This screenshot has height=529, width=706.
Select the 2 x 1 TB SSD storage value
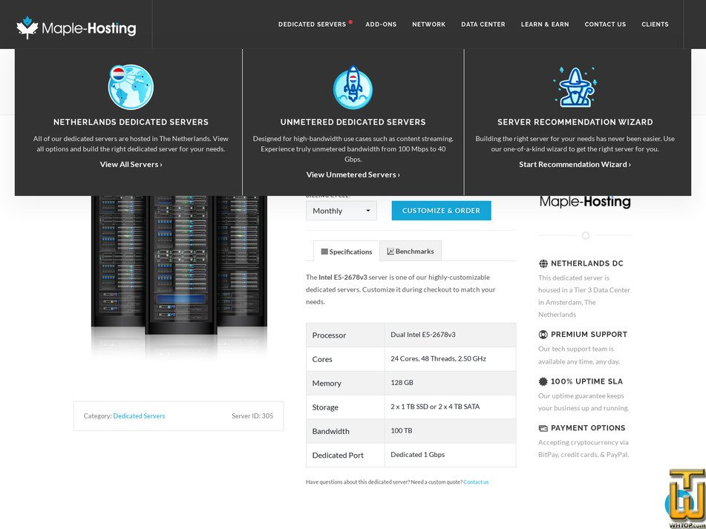(435, 407)
